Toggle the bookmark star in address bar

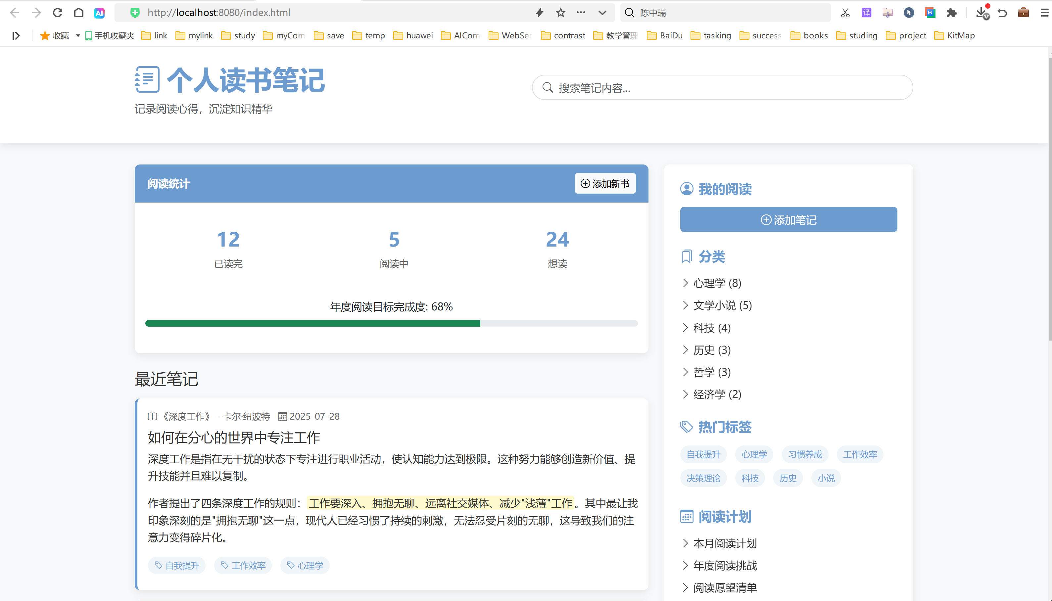[x=560, y=12]
